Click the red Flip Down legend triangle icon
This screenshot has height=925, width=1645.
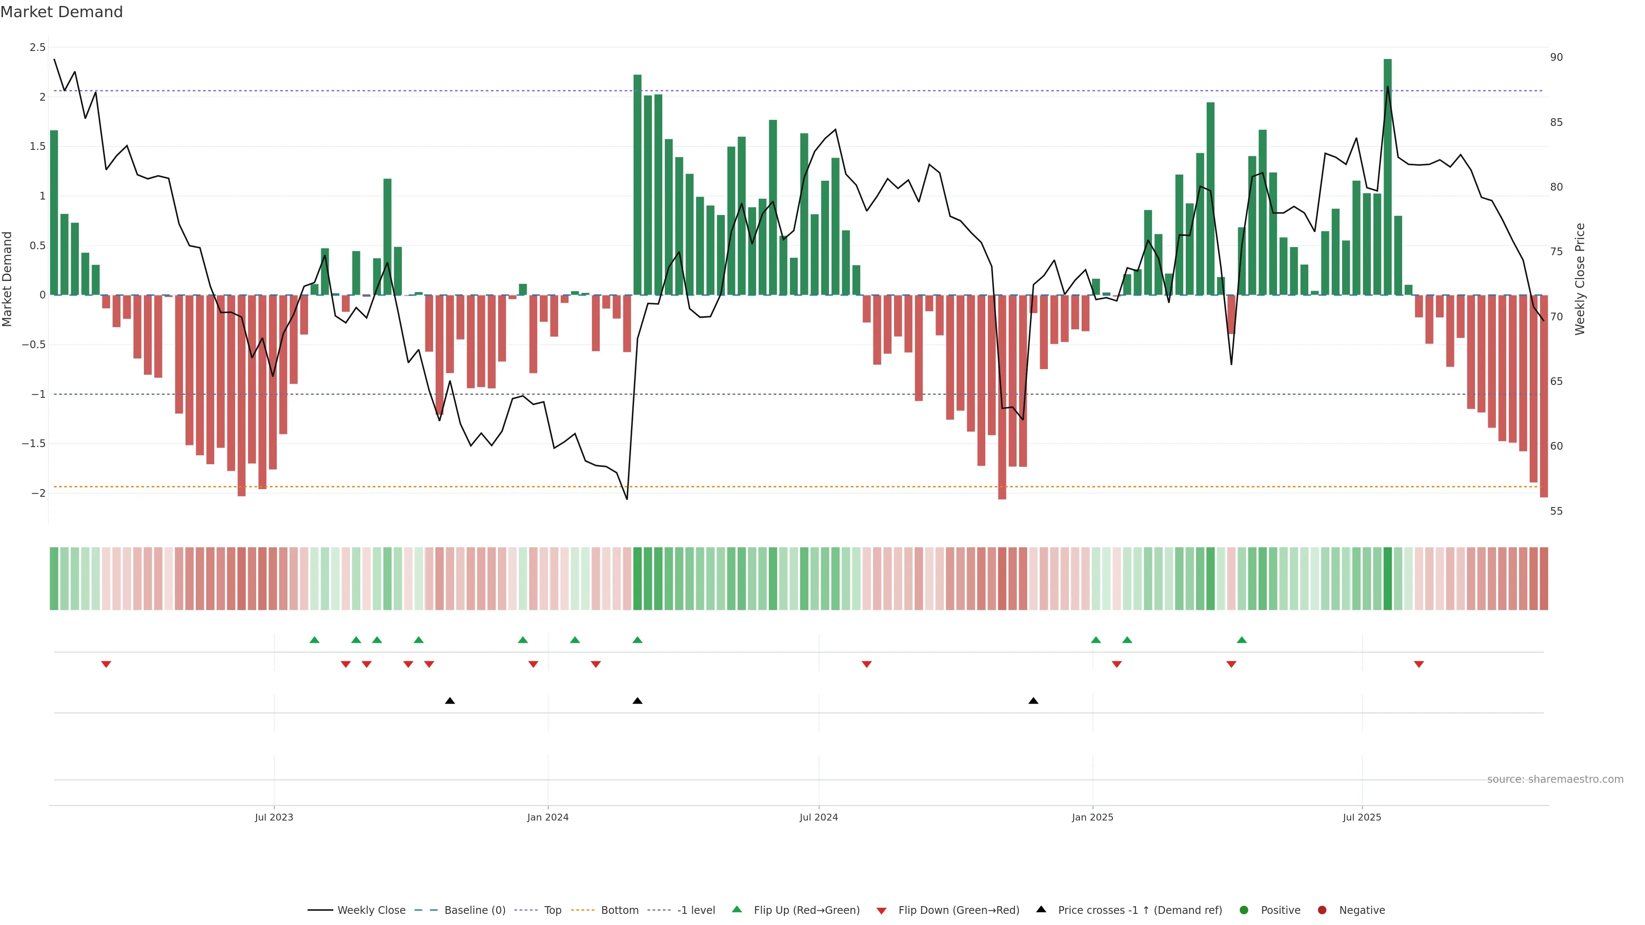pos(881,910)
